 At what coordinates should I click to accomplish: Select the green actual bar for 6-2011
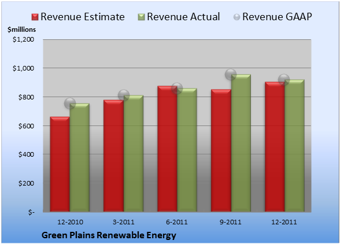tap(187, 150)
